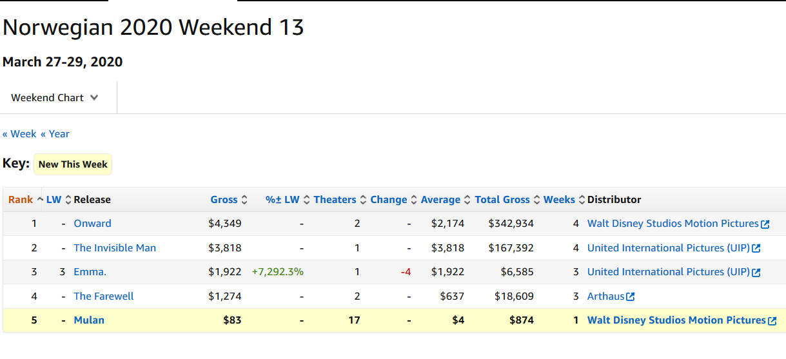Go to previous Week link
This screenshot has width=786, height=359.
(19, 134)
